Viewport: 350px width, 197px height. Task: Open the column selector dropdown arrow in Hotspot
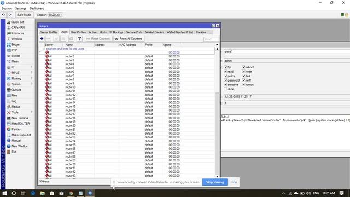click(x=217, y=45)
